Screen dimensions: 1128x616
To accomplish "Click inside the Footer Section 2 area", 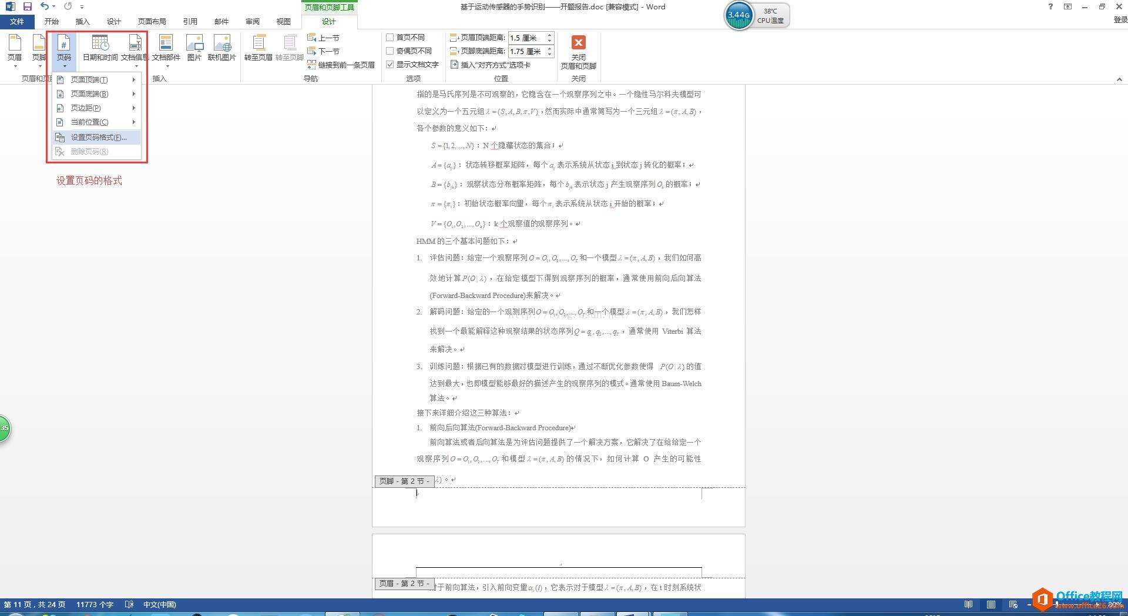I will click(558, 507).
